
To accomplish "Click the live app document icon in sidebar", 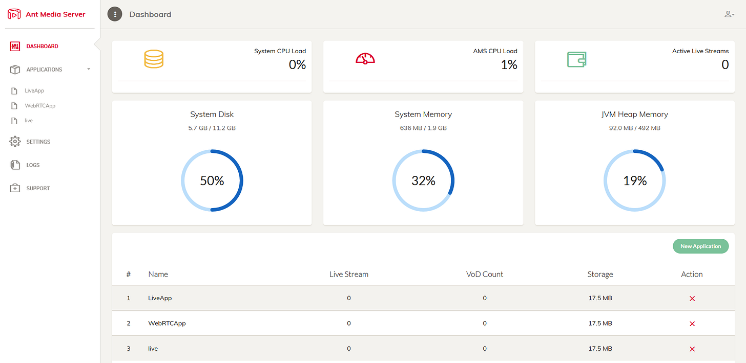I will (14, 121).
